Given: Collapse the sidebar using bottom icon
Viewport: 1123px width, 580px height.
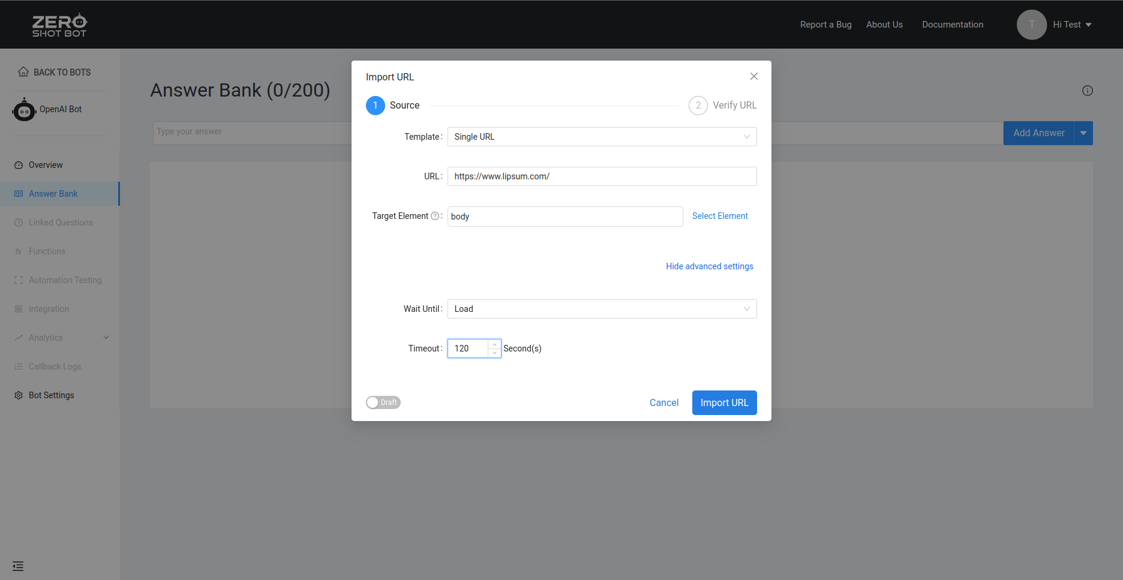Looking at the screenshot, I should pyautogui.click(x=17, y=566).
